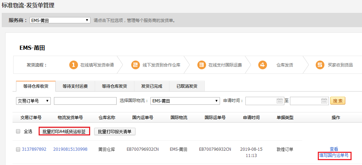Viewport: 362px width, 165px height.
Task: Click the 搜索 button
Action: coord(338,101)
